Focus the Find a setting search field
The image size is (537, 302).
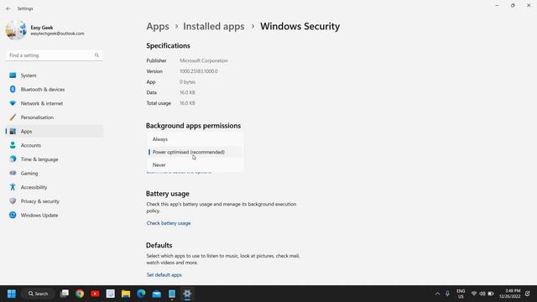pyautogui.click(x=55, y=55)
